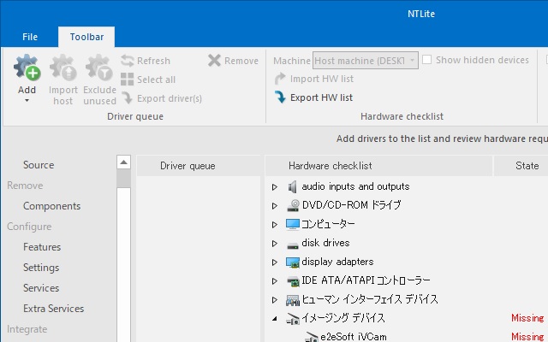Open the Features page in sidebar

tap(42, 247)
